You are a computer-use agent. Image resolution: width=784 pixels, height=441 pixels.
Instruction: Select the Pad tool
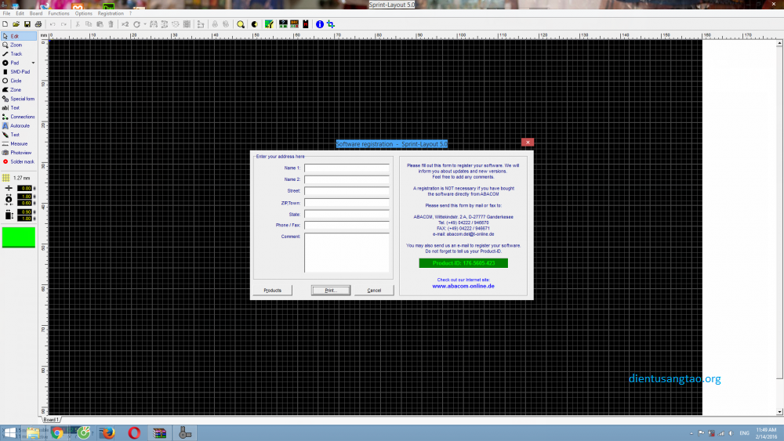point(15,63)
